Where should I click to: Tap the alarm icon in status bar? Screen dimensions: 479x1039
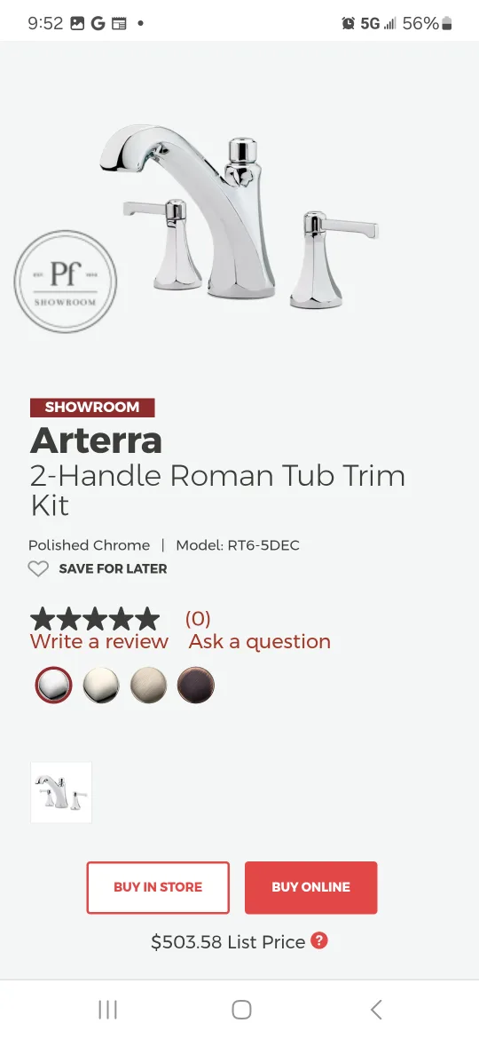(348, 24)
